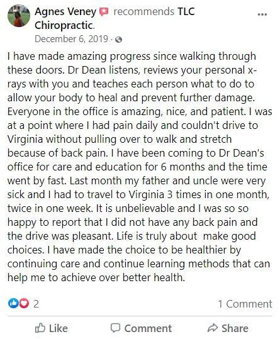
Task: Click the Share arrow icon
Action: point(213,328)
